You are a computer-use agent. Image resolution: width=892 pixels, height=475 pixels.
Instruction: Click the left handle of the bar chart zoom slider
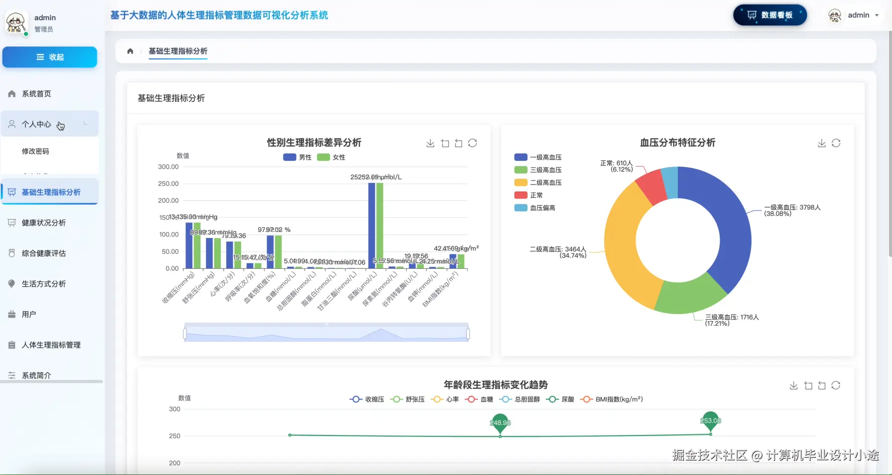coord(185,334)
